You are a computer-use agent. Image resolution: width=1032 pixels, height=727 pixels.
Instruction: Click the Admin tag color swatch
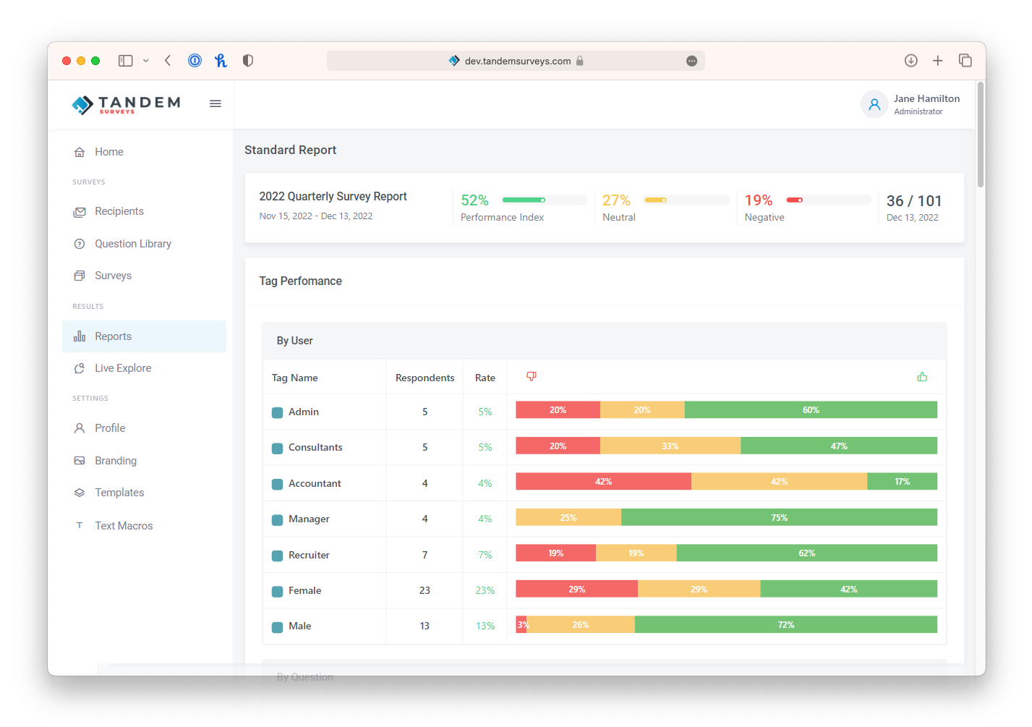pos(277,411)
